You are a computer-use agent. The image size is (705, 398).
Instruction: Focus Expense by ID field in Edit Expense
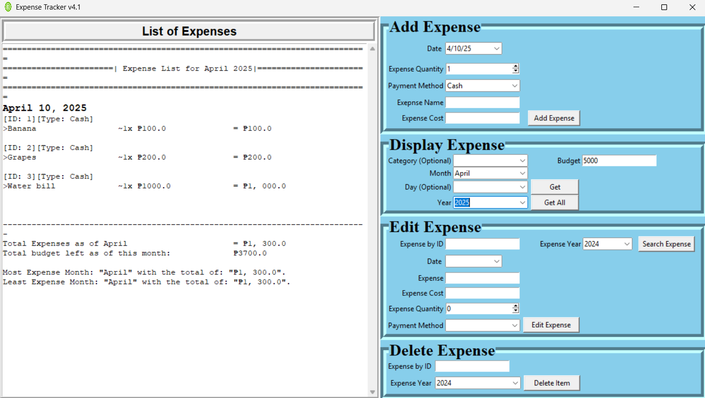(x=483, y=244)
